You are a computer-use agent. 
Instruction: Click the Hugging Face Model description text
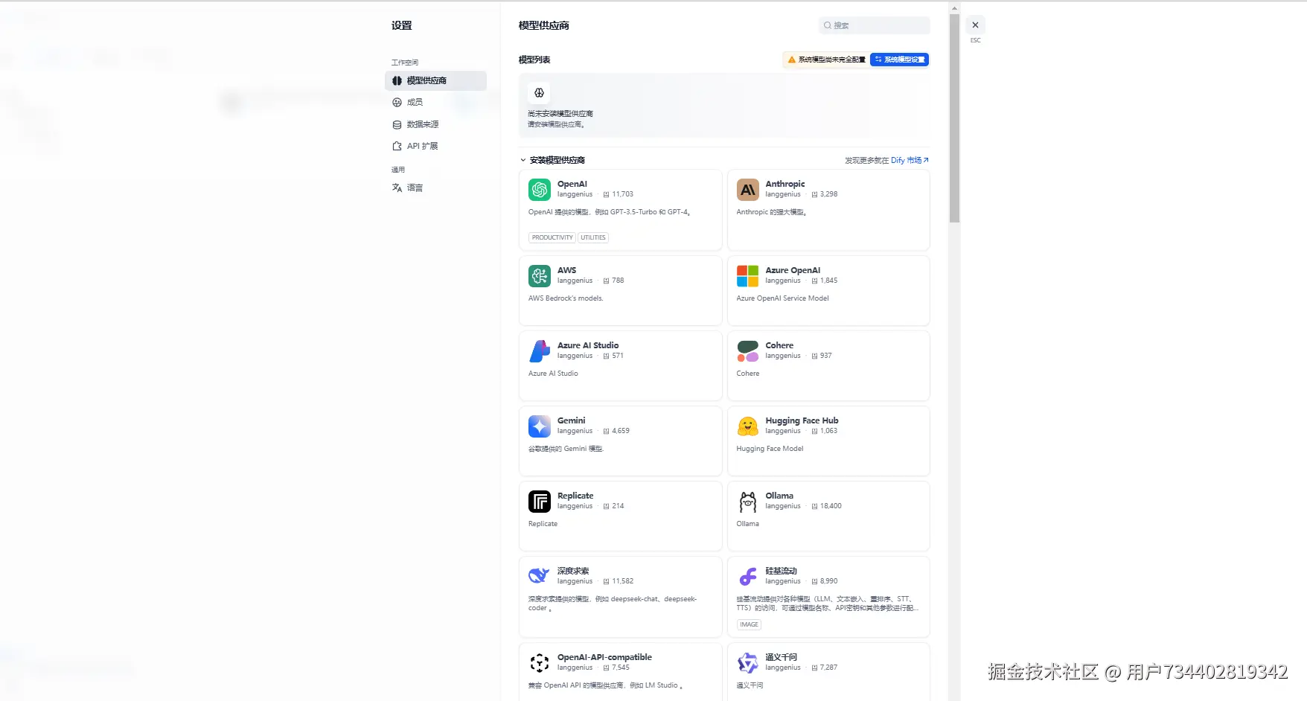point(770,449)
